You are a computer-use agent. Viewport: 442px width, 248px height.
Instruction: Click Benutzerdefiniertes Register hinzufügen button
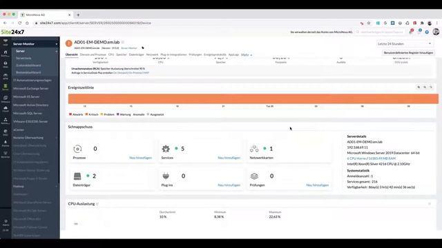click(408, 52)
